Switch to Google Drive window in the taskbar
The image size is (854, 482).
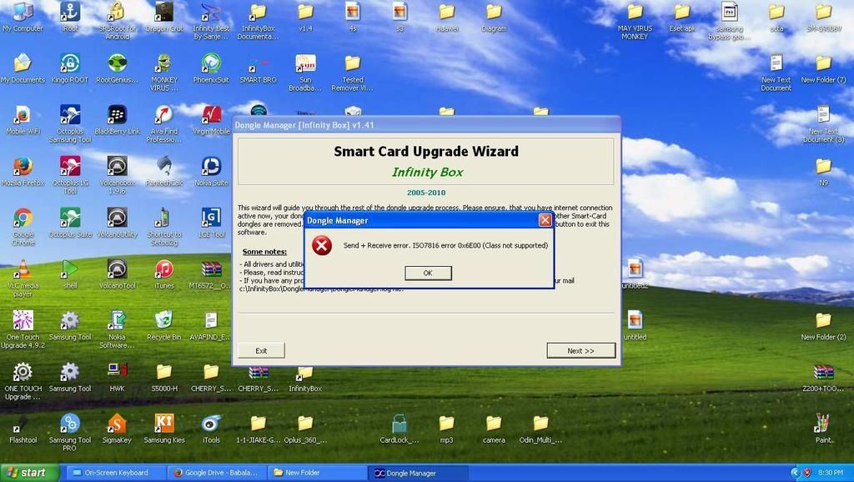(x=216, y=473)
